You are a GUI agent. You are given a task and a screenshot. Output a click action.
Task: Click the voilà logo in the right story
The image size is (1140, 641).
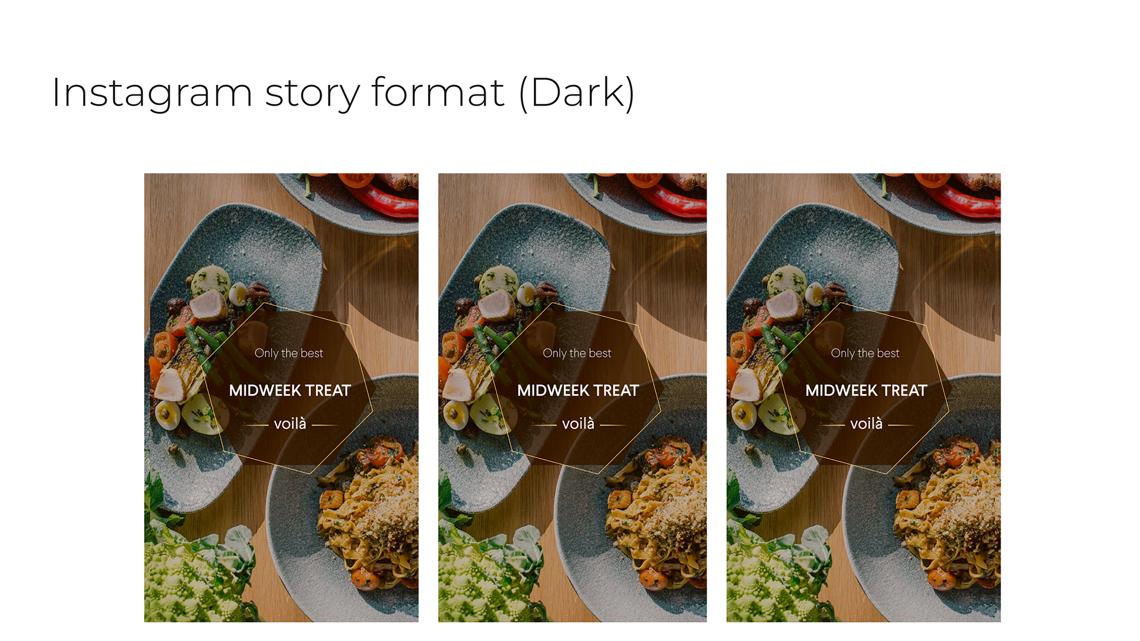click(x=866, y=424)
